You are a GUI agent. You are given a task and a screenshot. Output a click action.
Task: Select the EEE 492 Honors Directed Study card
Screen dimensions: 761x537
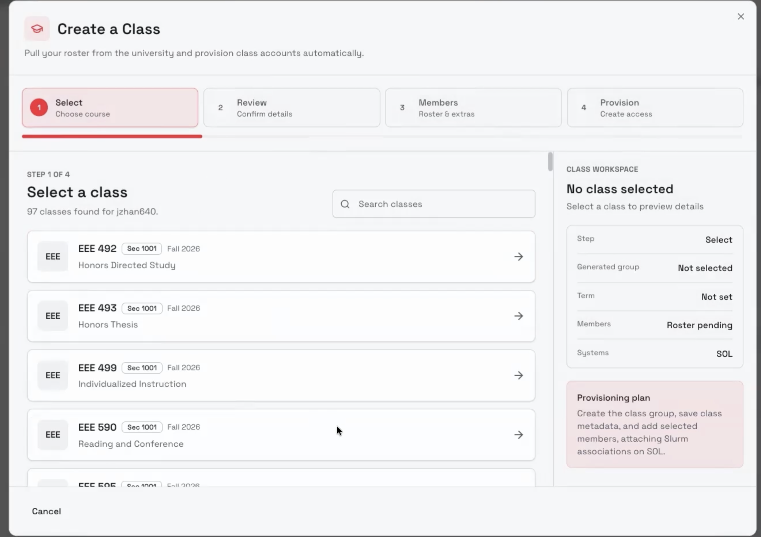281,256
